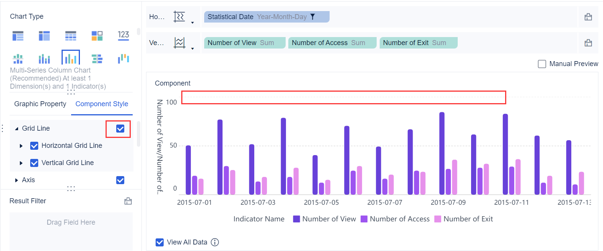Expand the Horizontal Grid Line options
The width and height of the screenshot is (603, 251).
point(21,146)
